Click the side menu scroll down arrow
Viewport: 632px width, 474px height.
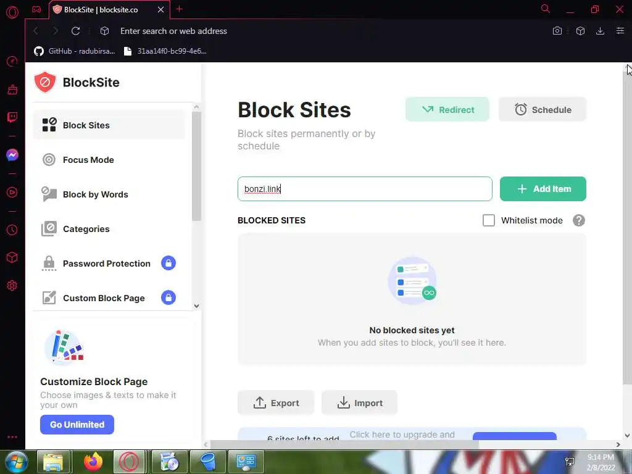coord(196,306)
